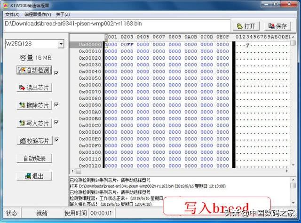Viewport: 301px width, 223px height.
Task: Click the address row 0x000F0
Action: click(x=90, y=145)
